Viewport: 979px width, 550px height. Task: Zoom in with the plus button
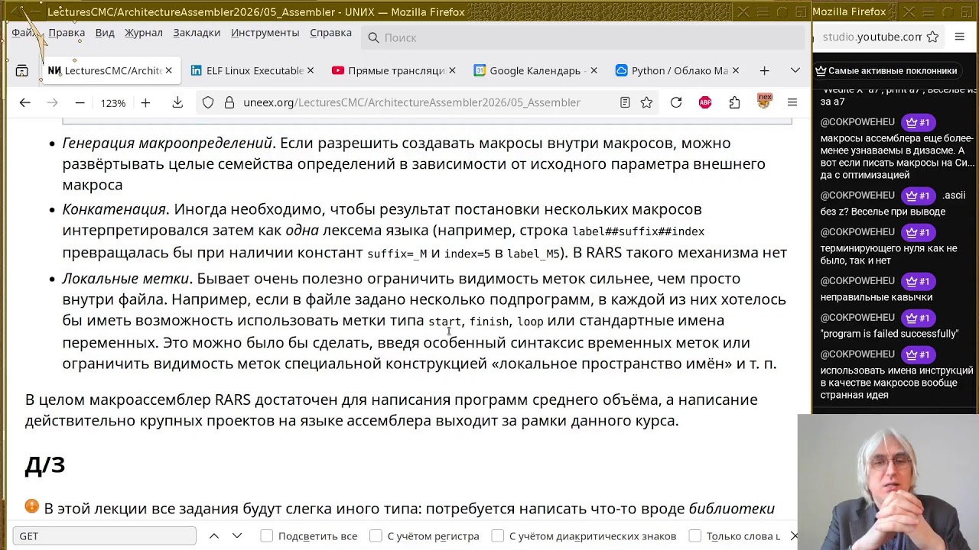tap(145, 102)
